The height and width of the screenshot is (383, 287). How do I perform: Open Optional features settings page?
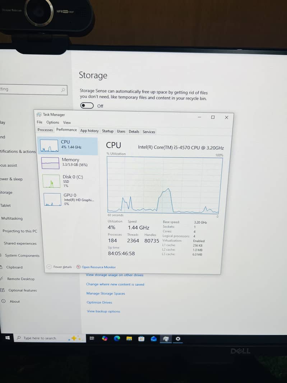tap(23, 290)
